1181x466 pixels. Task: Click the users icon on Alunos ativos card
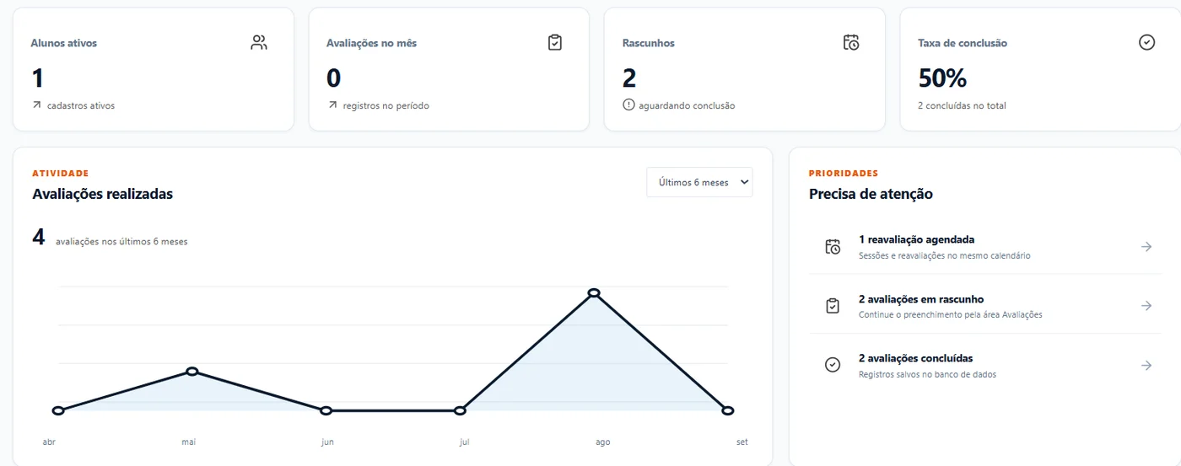(x=259, y=43)
